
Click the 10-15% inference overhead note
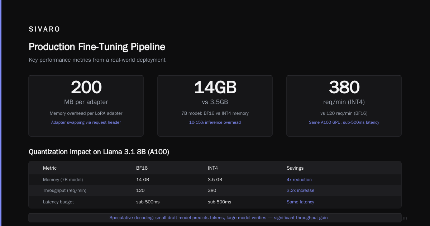point(215,122)
